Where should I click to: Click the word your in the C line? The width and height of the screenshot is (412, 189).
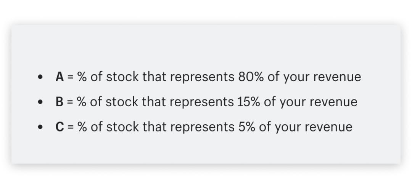tap(288, 128)
